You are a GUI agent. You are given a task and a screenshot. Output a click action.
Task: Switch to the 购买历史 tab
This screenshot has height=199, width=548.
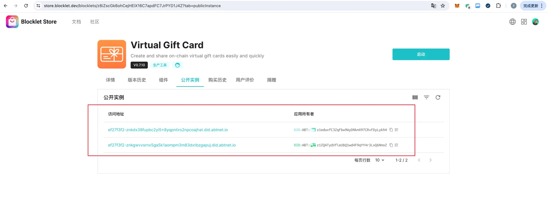(217, 80)
